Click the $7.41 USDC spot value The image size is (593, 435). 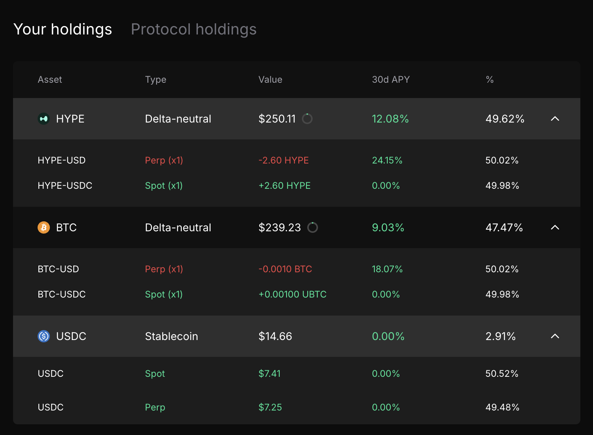tap(270, 374)
